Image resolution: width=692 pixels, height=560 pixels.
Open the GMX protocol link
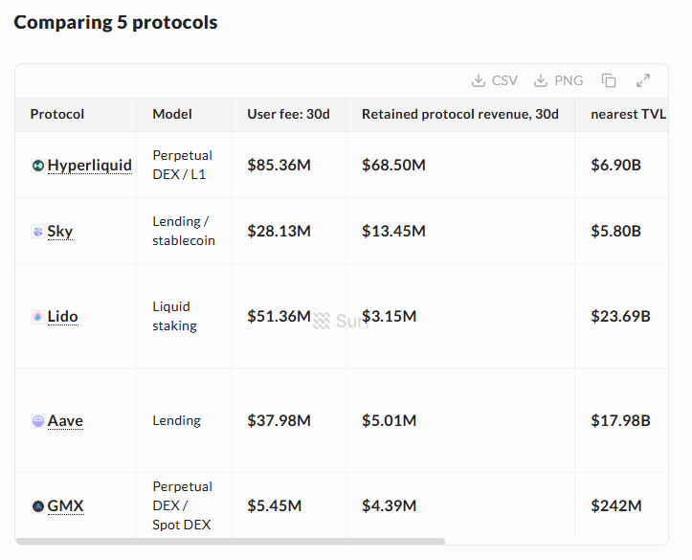(x=65, y=505)
